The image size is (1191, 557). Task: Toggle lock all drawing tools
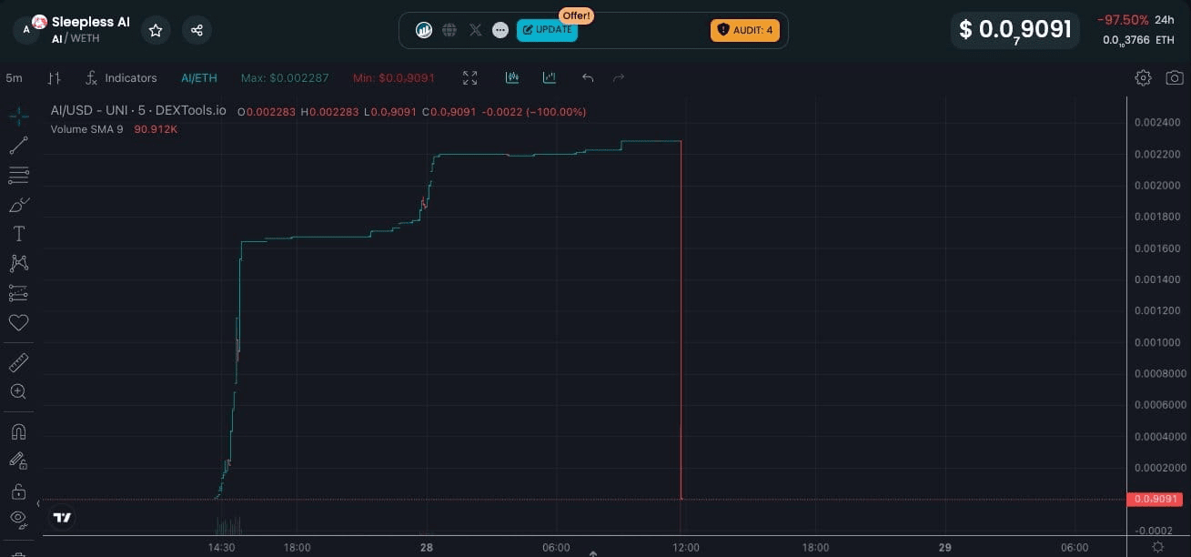click(x=18, y=491)
